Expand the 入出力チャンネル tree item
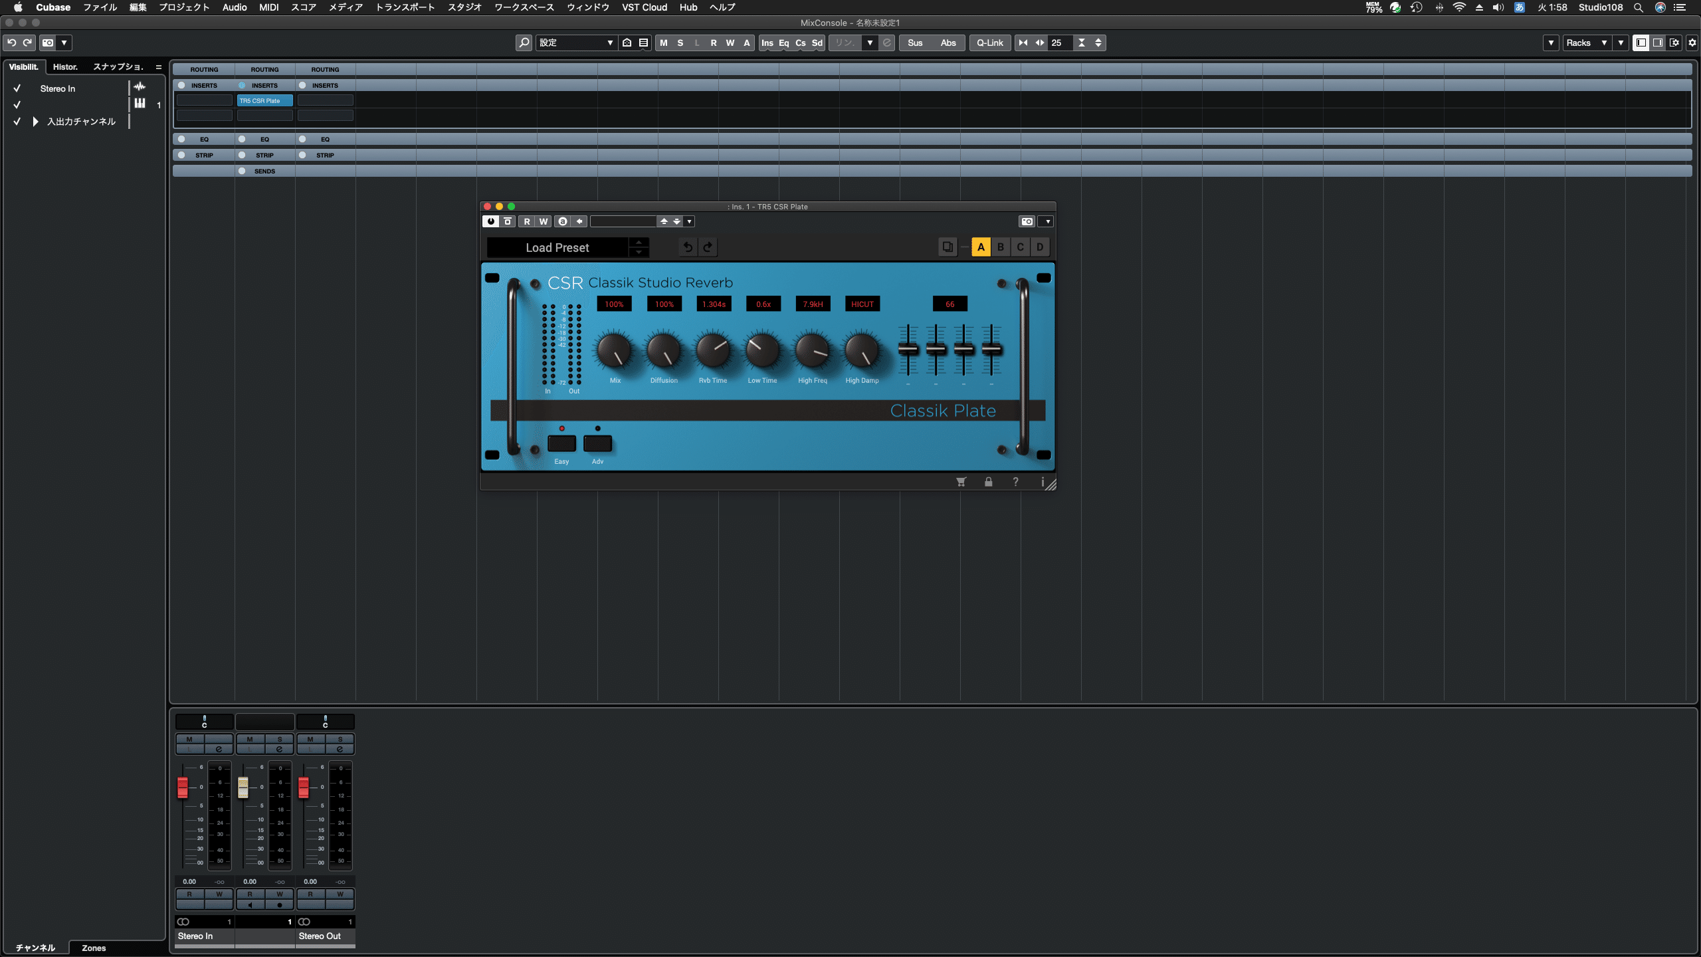Image resolution: width=1701 pixels, height=957 pixels. click(35, 122)
